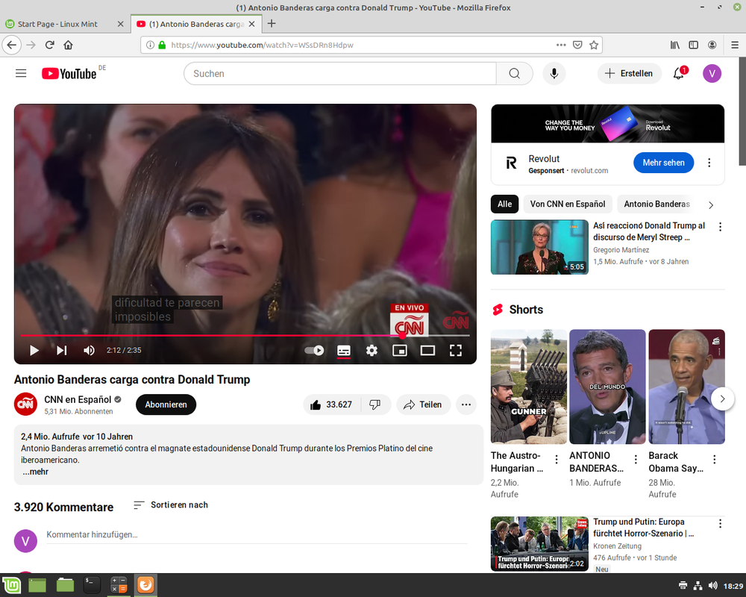Screen dimensions: 746x597
Task: Open the Linux Mint start menu
Action: coord(11,585)
